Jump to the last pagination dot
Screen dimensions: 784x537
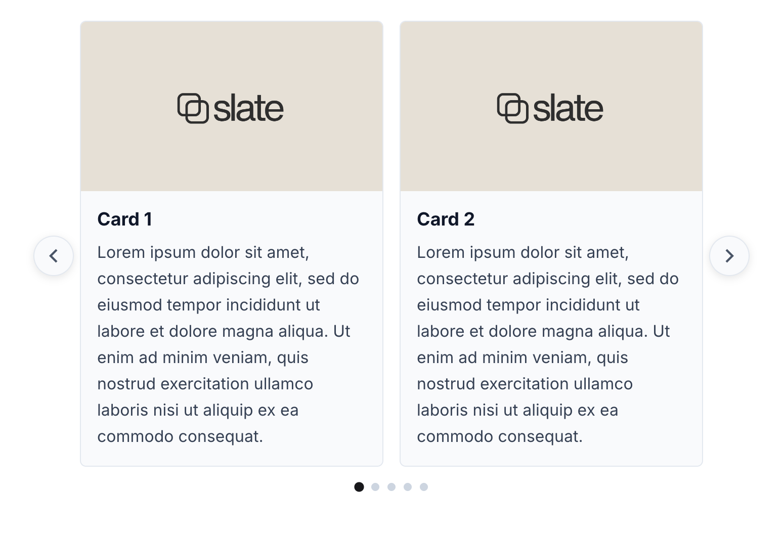point(424,487)
